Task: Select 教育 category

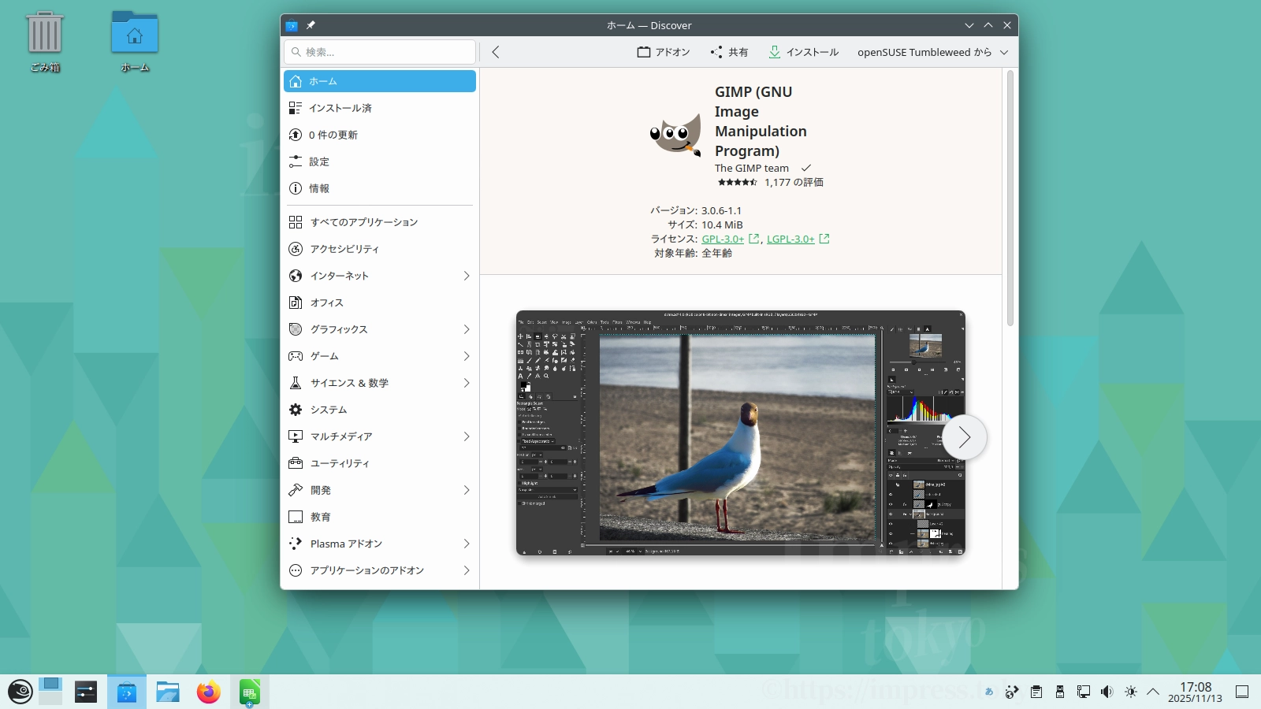Action: coord(380,517)
